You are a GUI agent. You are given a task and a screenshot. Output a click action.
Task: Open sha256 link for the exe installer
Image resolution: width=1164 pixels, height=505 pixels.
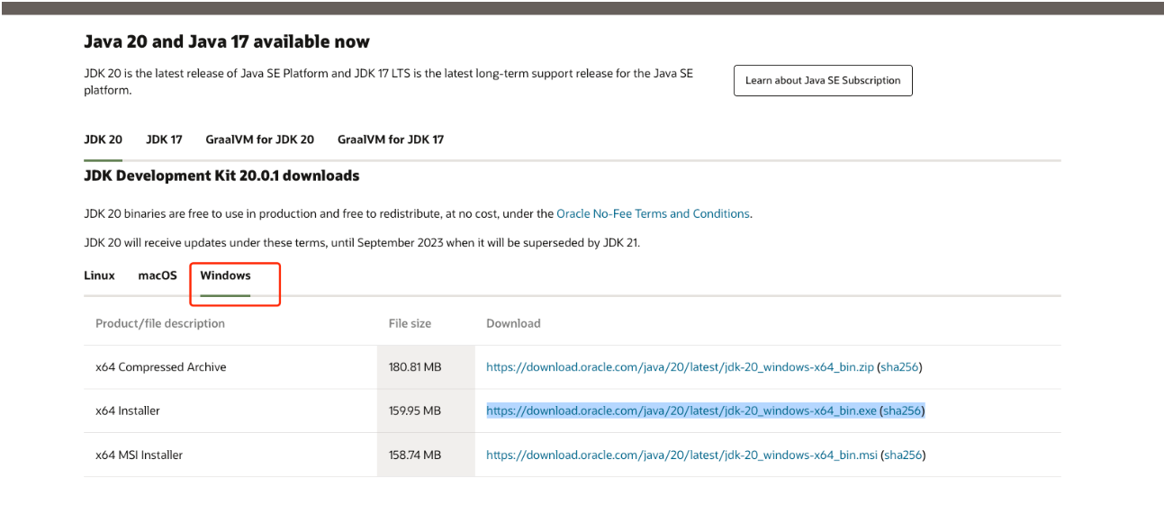(902, 410)
